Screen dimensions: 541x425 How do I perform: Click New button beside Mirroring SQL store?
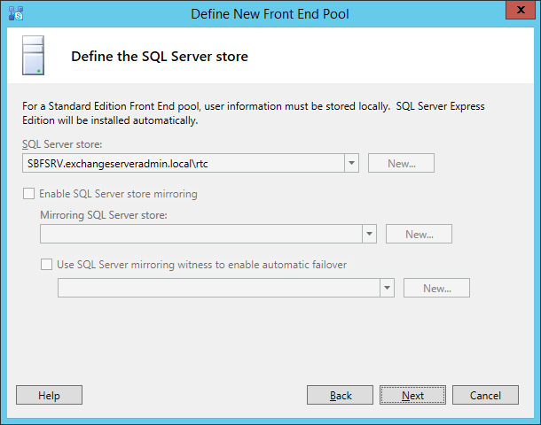[x=419, y=235]
